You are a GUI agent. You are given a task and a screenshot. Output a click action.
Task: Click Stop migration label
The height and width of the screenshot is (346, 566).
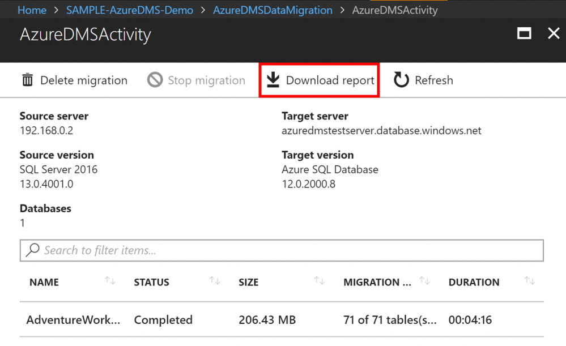tap(206, 80)
